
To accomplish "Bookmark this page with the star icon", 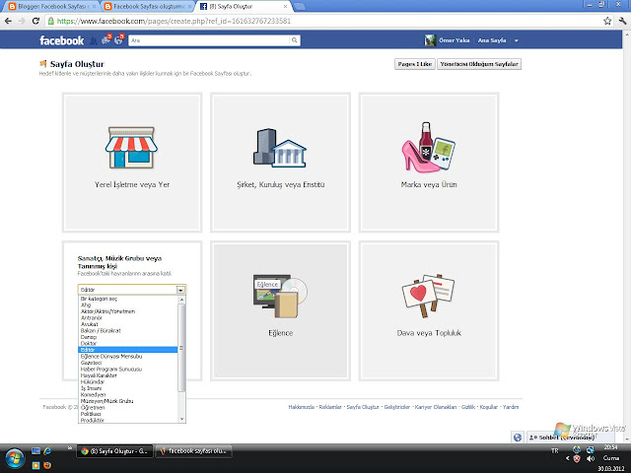I will click(x=607, y=21).
